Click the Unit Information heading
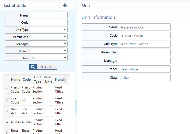 [x=98, y=17]
